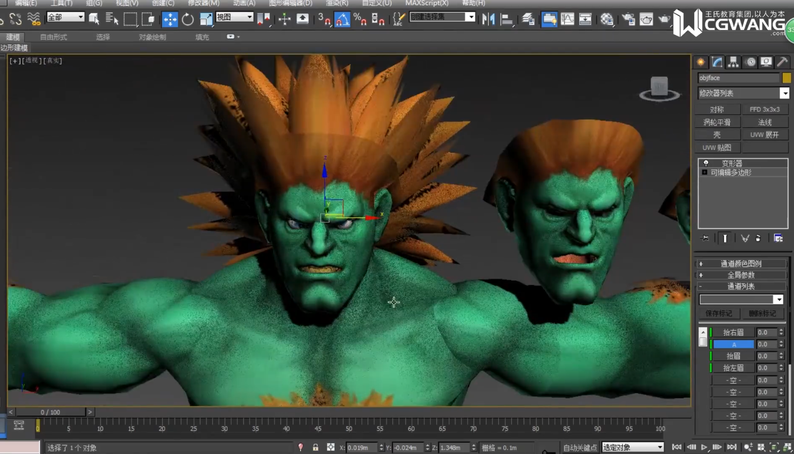Select the 抬右眉 morph channel
The image size is (794, 454).
click(733, 332)
